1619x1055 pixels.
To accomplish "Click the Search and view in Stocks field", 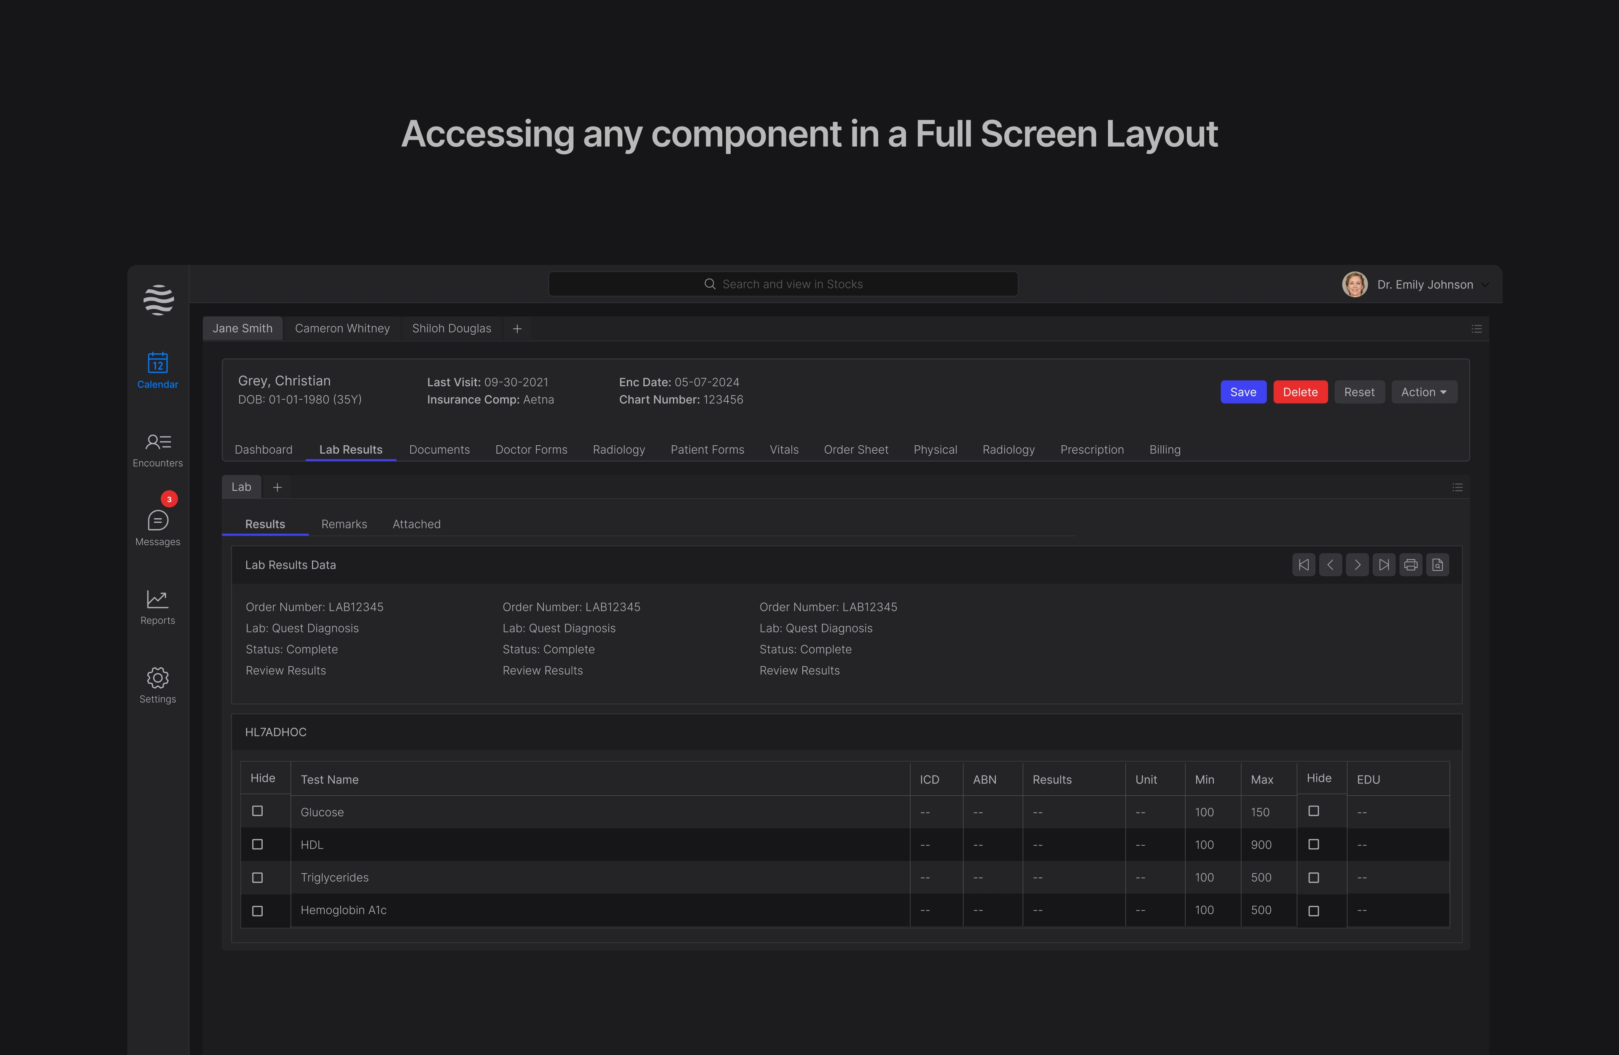I will (783, 284).
